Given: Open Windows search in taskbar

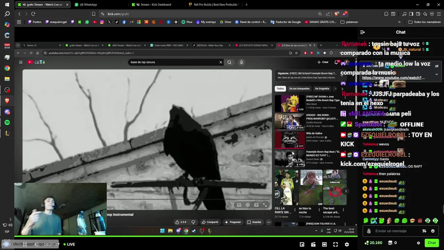Looking at the screenshot, I should coord(7,14).
